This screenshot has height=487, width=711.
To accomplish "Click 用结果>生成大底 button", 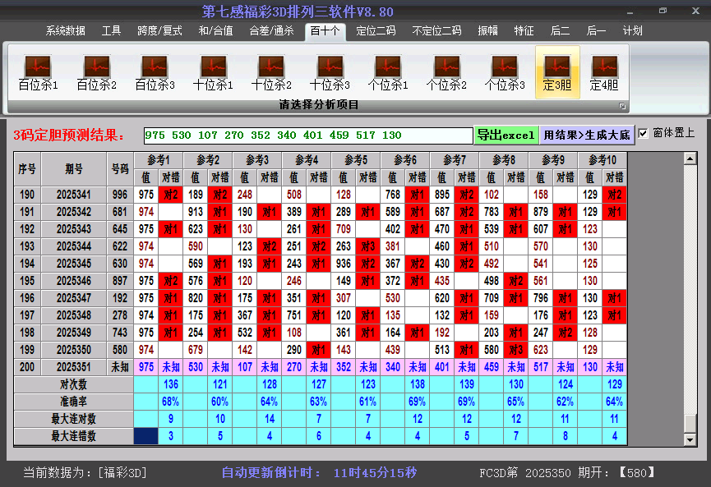I will (x=587, y=136).
